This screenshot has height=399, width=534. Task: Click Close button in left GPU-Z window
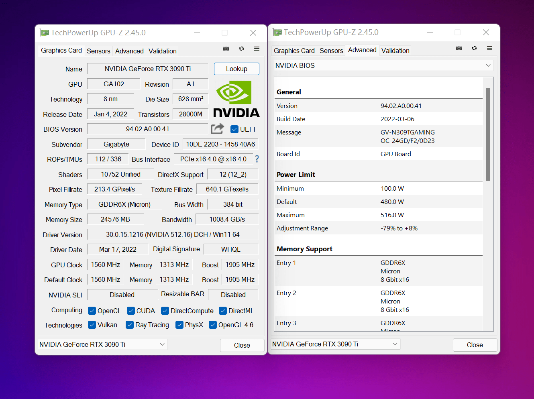(242, 345)
